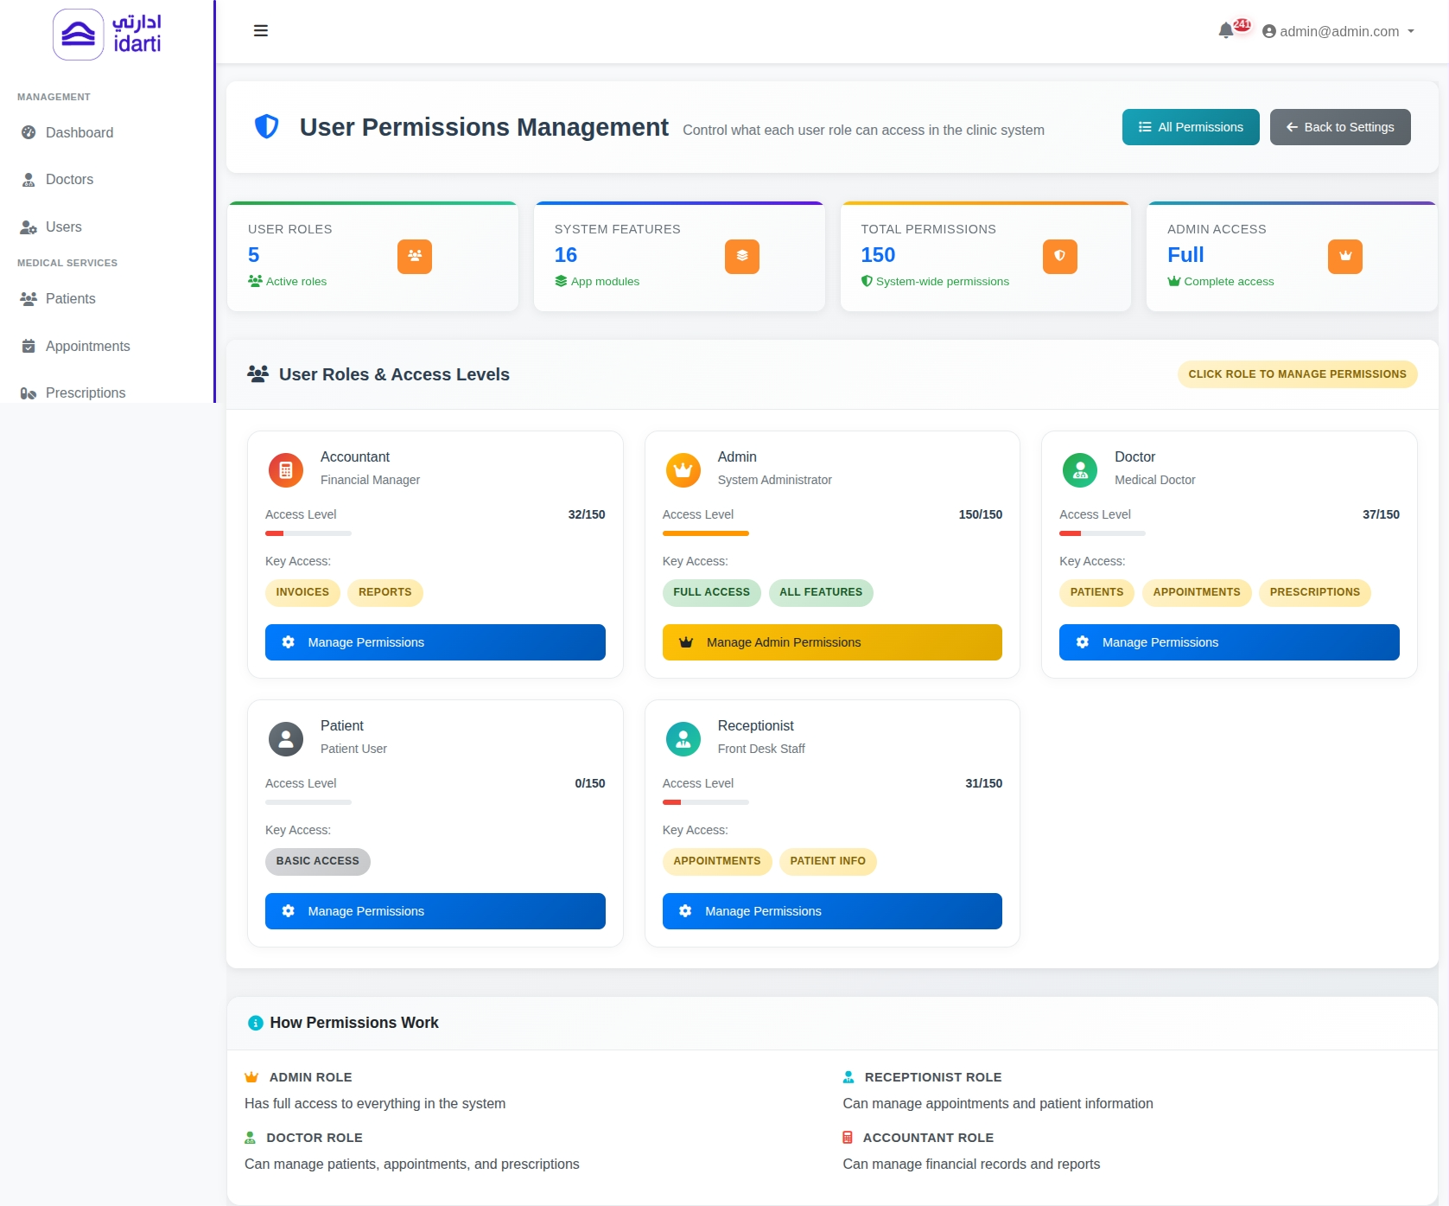Expand the admin@admin.com account dropdown

tap(1338, 31)
